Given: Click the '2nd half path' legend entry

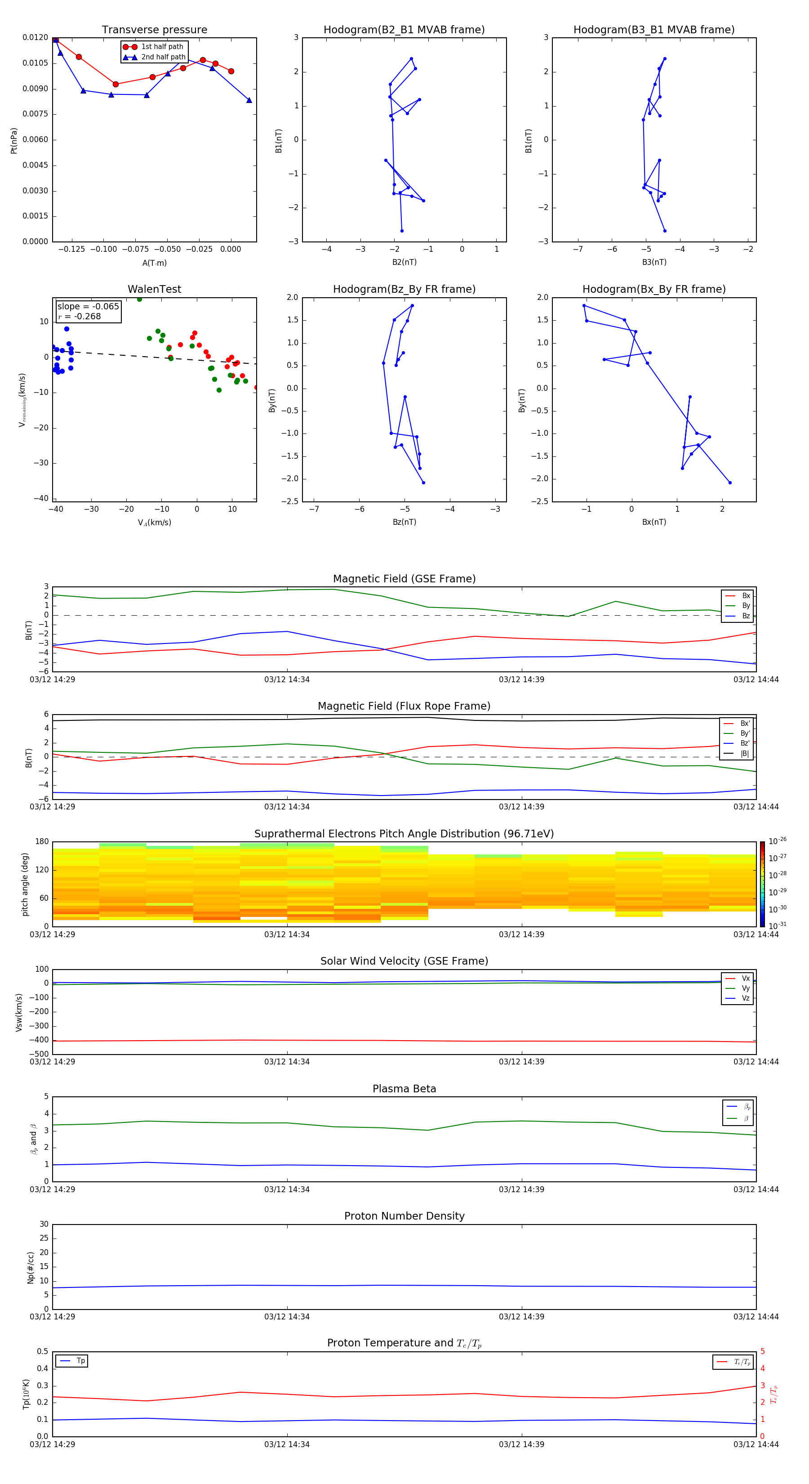Looking at the screenshot, I should point(154,57).
